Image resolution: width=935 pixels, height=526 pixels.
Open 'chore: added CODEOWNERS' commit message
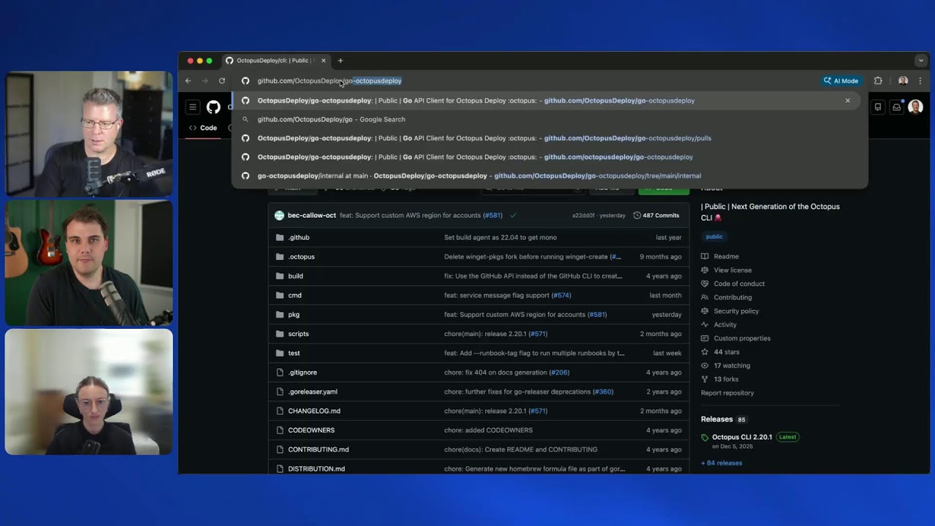click(x=488, y=430)
